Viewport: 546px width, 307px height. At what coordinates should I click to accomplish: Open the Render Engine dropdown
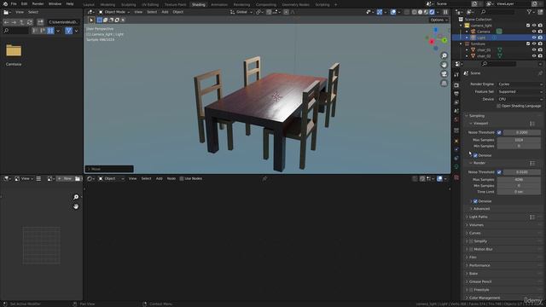[520, 84]
